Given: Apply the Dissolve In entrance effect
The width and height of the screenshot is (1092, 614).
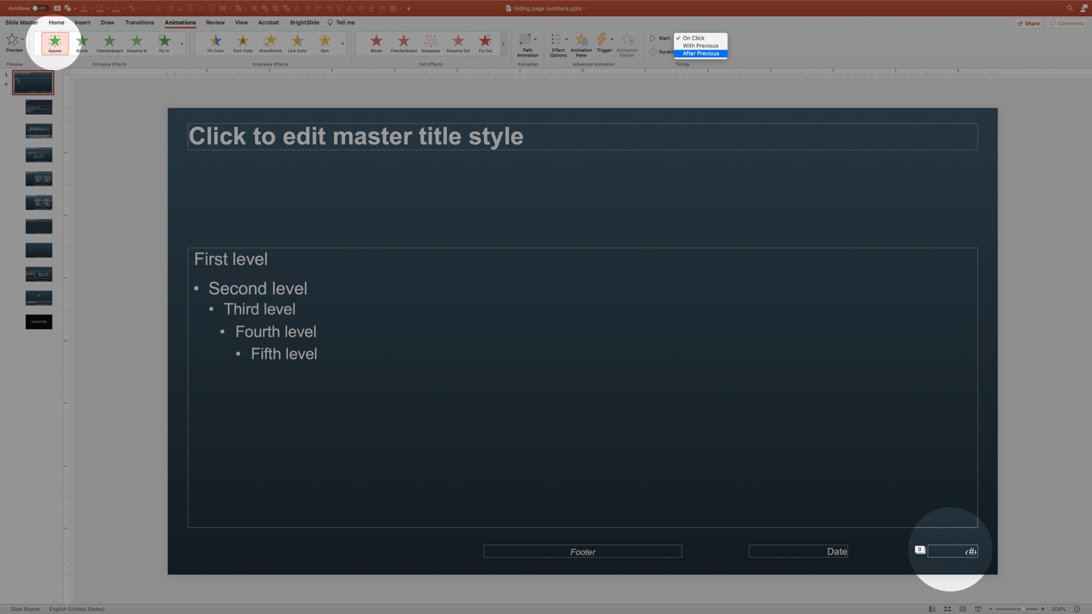Looking at the screenshot, I should click(137, 44).
